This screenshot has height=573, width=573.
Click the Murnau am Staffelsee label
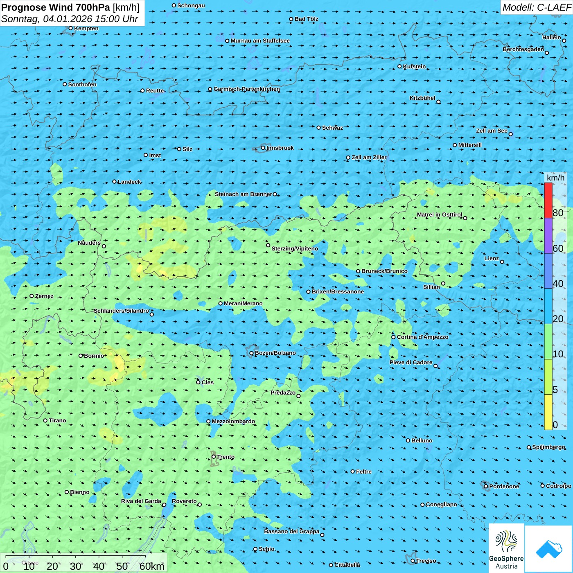pyautogui.click(x=260, y=41)
